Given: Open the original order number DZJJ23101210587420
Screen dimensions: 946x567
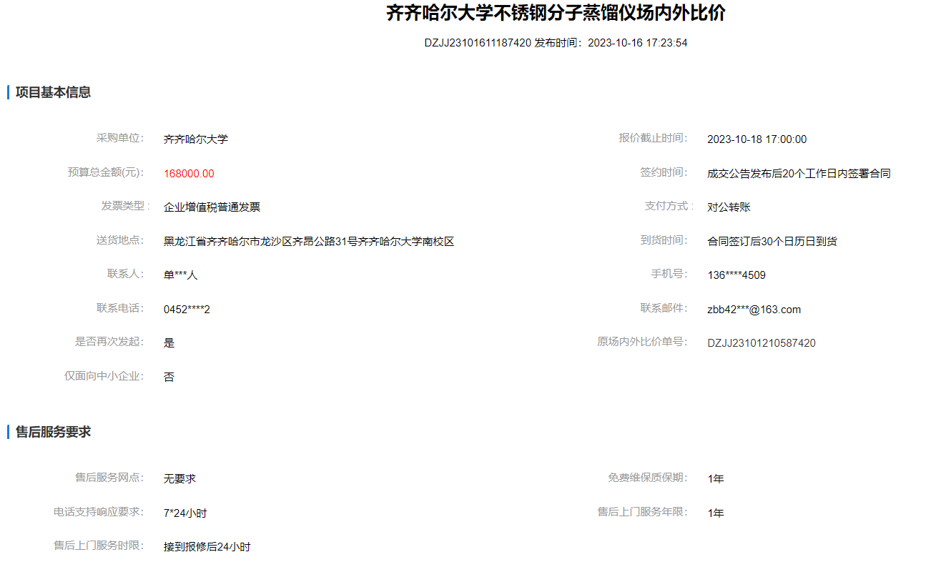Looking at the screenshot, I should [x=761, y=343].
